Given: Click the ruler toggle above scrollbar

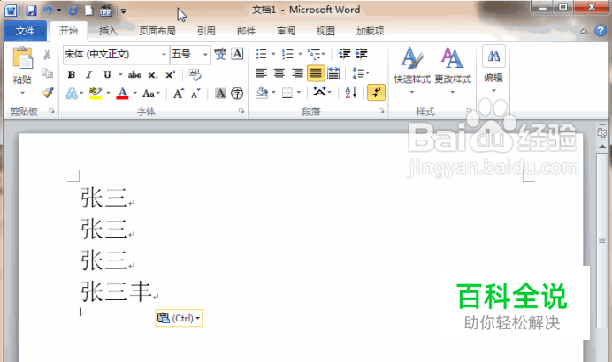Looking at the screenshot, I should 602,131.
